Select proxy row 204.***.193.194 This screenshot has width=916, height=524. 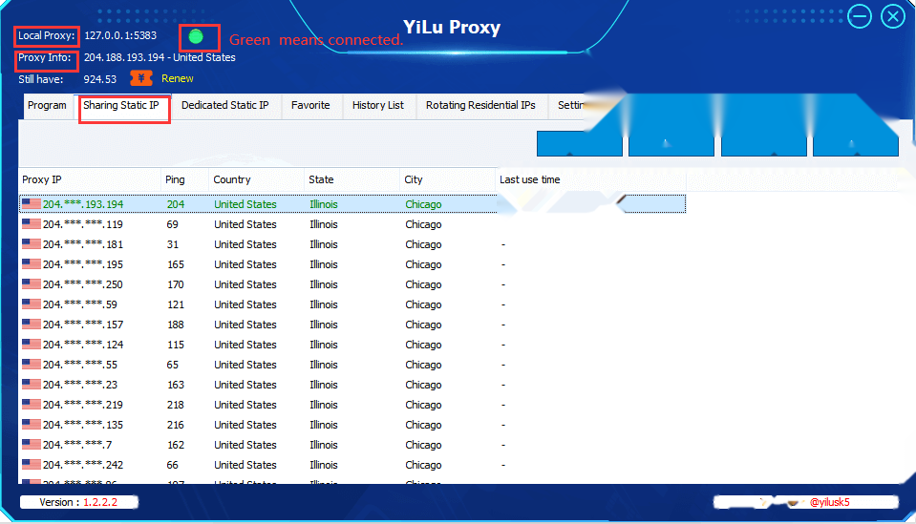coord(352,204)
